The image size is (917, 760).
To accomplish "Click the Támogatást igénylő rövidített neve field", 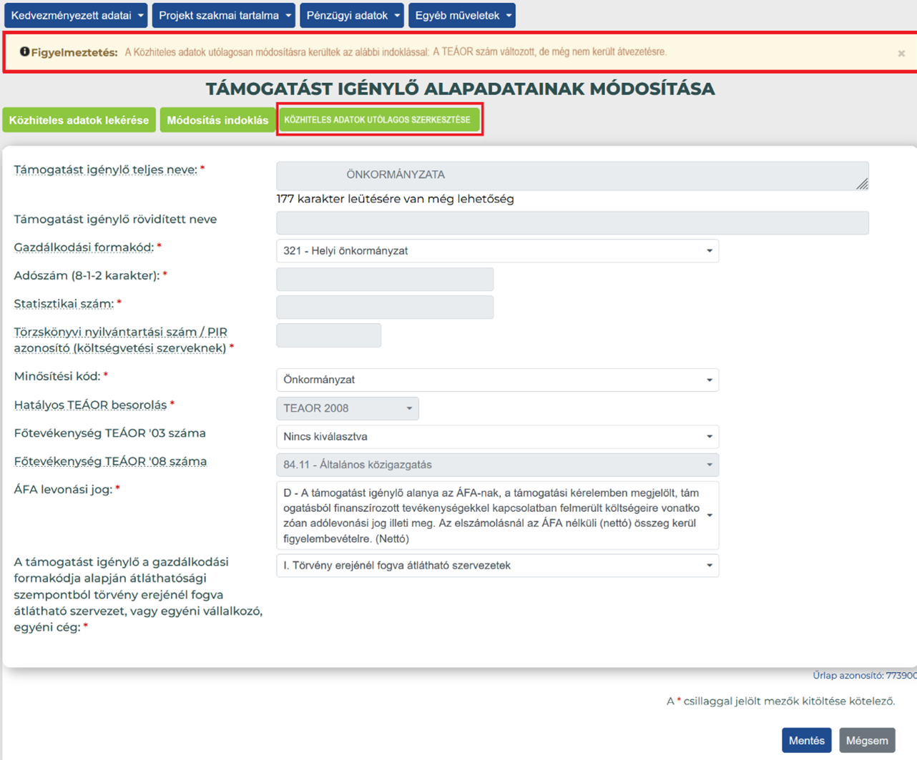I will coord(572,222).
